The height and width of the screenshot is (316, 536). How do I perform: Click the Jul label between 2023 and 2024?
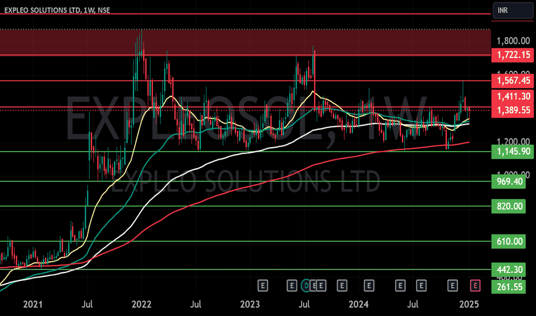point(304,304)
